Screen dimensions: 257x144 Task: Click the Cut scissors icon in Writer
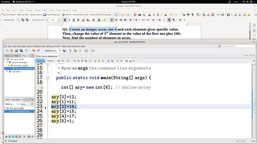point(149,15)
